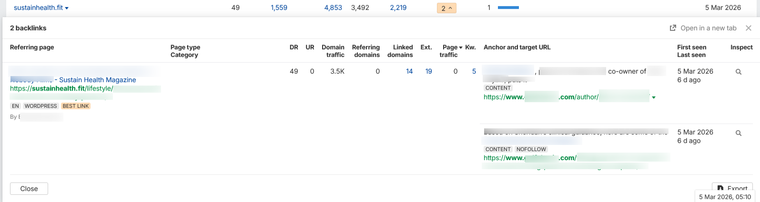Click keywords value 5 in first row
Image resolution: width=760 pixels, height=202 pixels.
[x=474, y=71]
